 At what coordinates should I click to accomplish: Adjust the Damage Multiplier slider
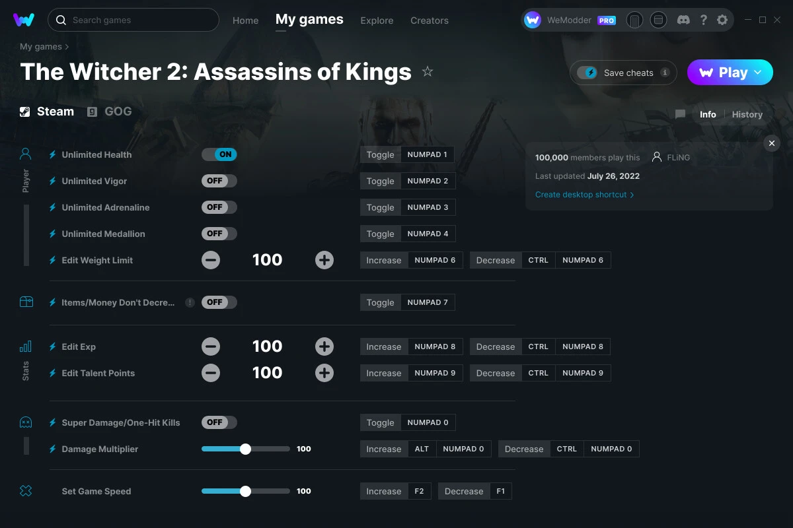pyautogui.click(x=245, y=448)
